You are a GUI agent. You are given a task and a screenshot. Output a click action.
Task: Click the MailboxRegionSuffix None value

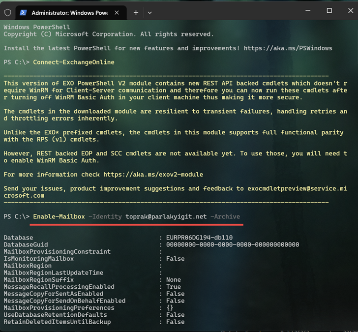pos(174,280)
